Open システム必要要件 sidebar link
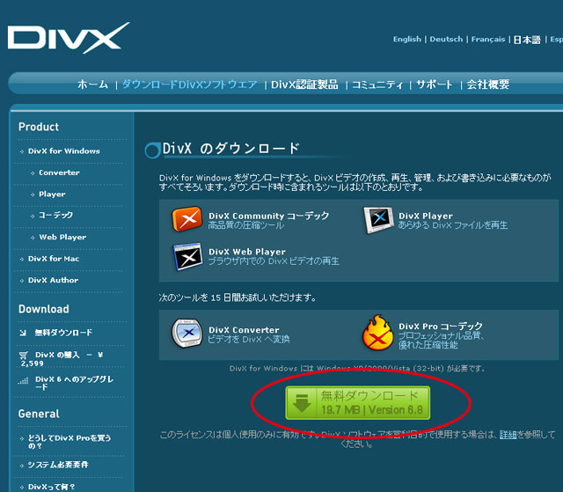Image resolution: width=563 pixels, height=492 pixels. (x=58, y=465)
